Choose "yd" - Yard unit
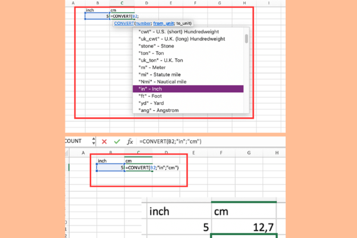 pyautogui.click(x=188, y=103)
